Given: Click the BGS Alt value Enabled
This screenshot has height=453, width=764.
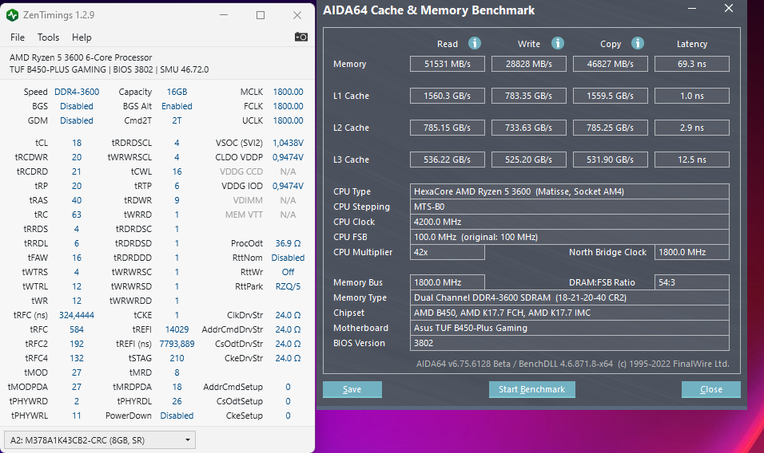Looking at the screenshot, I should [177, 106].
